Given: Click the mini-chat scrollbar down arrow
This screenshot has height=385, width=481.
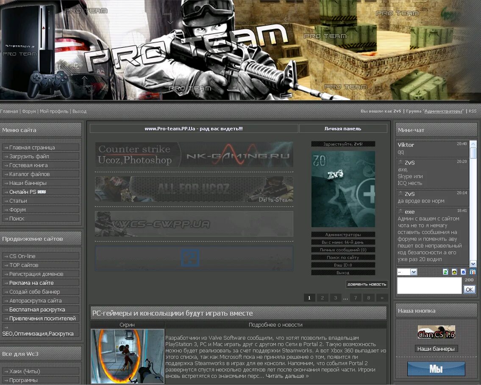Looking at the screenshot, I should (473, 264).
